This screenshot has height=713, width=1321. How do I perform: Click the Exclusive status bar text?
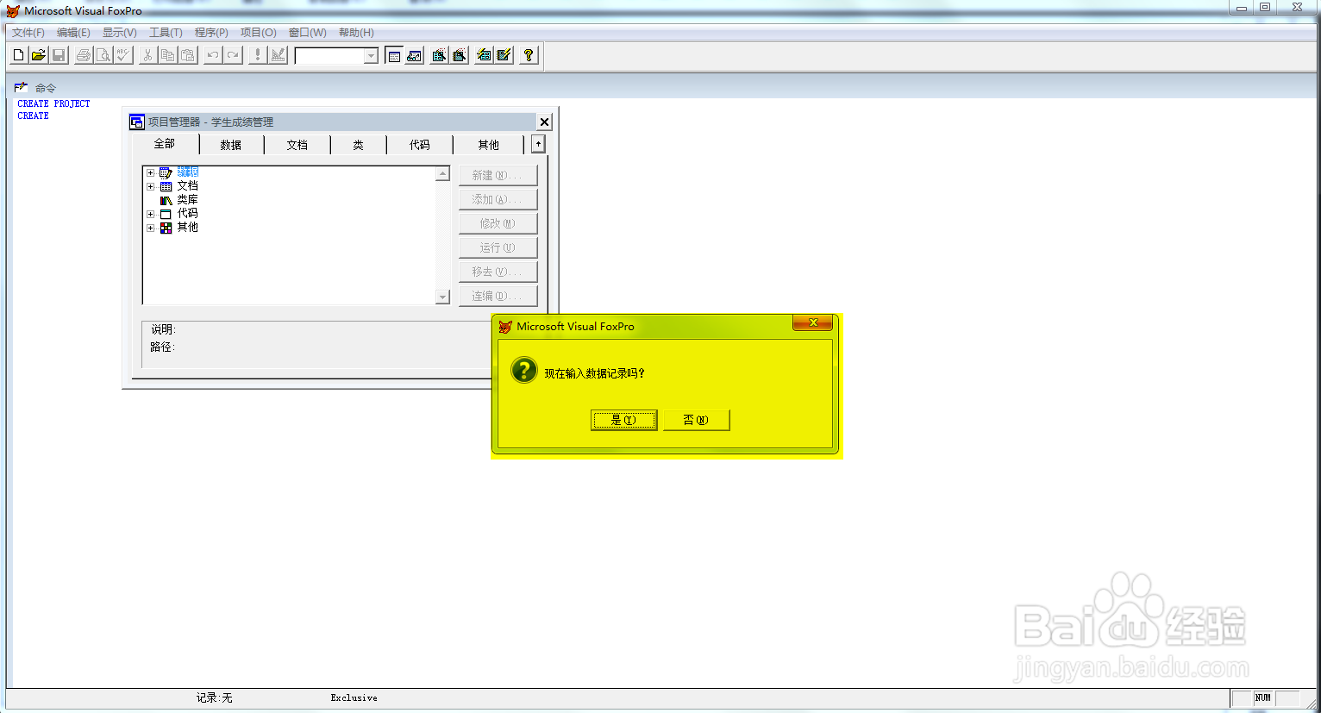tap(354, 697)
